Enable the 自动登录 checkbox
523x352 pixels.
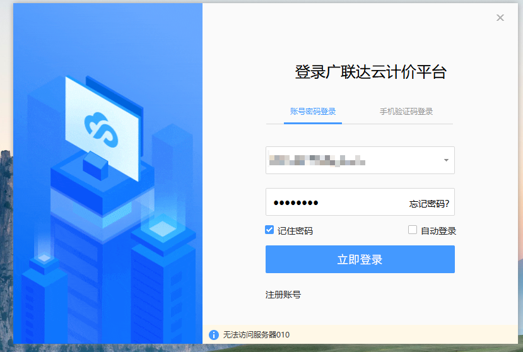[413, 230]
